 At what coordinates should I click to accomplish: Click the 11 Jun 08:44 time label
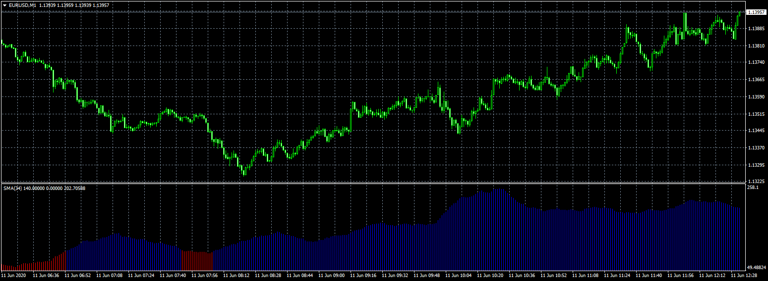300,275
